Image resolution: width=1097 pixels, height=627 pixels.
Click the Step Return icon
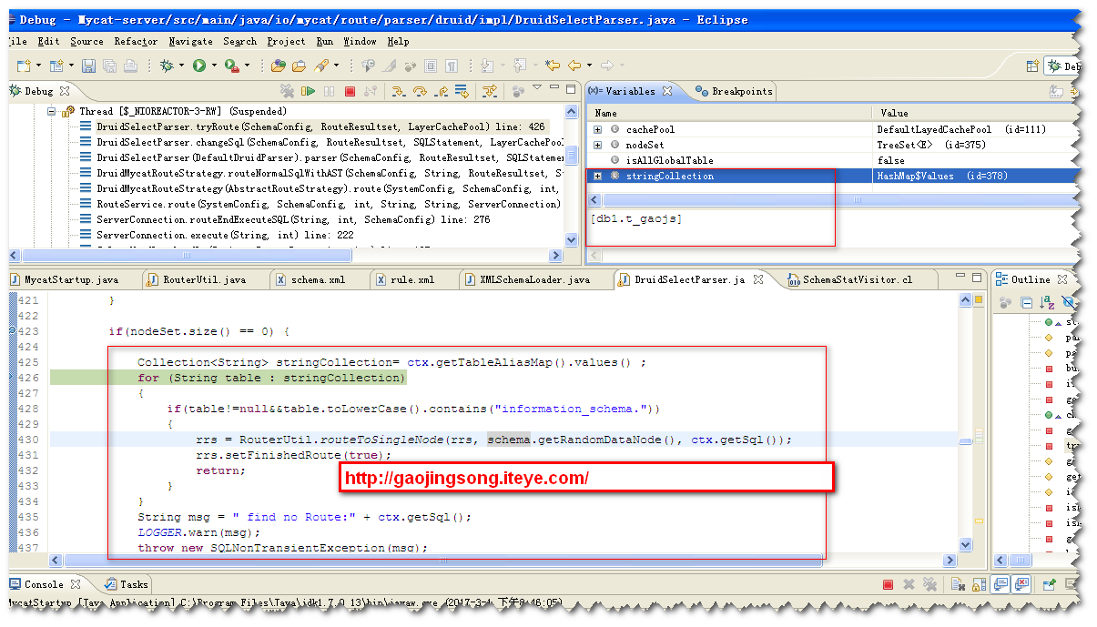click(x=442, y=91)
